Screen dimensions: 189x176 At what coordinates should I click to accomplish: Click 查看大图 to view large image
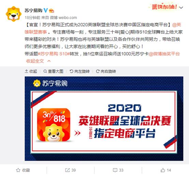[x=53, y=71]
